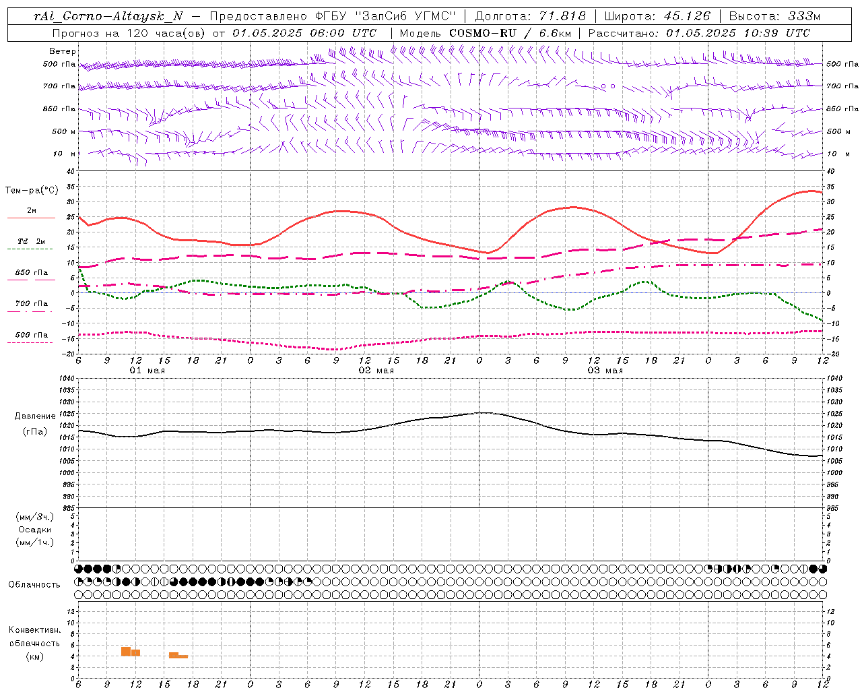
Task: Click the Тем-ра(°C) panel label
Action: coord(32,191)
